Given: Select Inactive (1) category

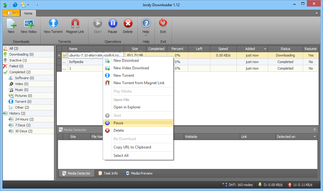Looking at the screenshot, I should click(x=29, y=60).
